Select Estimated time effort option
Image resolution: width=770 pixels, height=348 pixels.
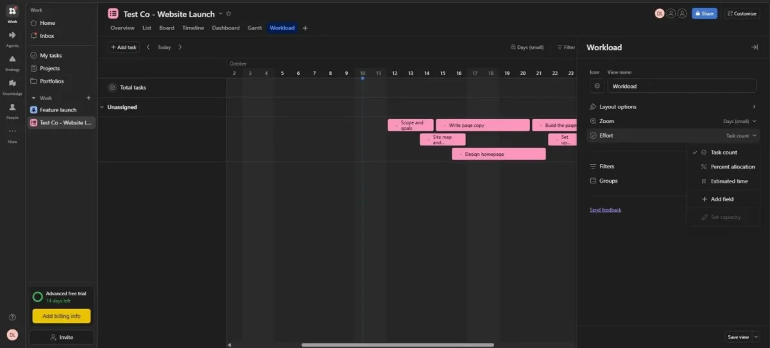point(723,181)
